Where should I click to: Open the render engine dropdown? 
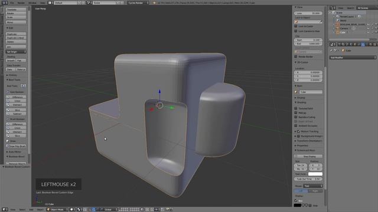(x=138, y=3)
